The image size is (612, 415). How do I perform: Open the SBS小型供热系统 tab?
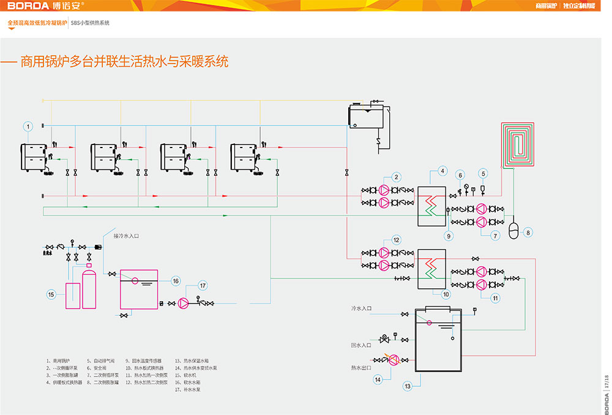tap(90, 23)
